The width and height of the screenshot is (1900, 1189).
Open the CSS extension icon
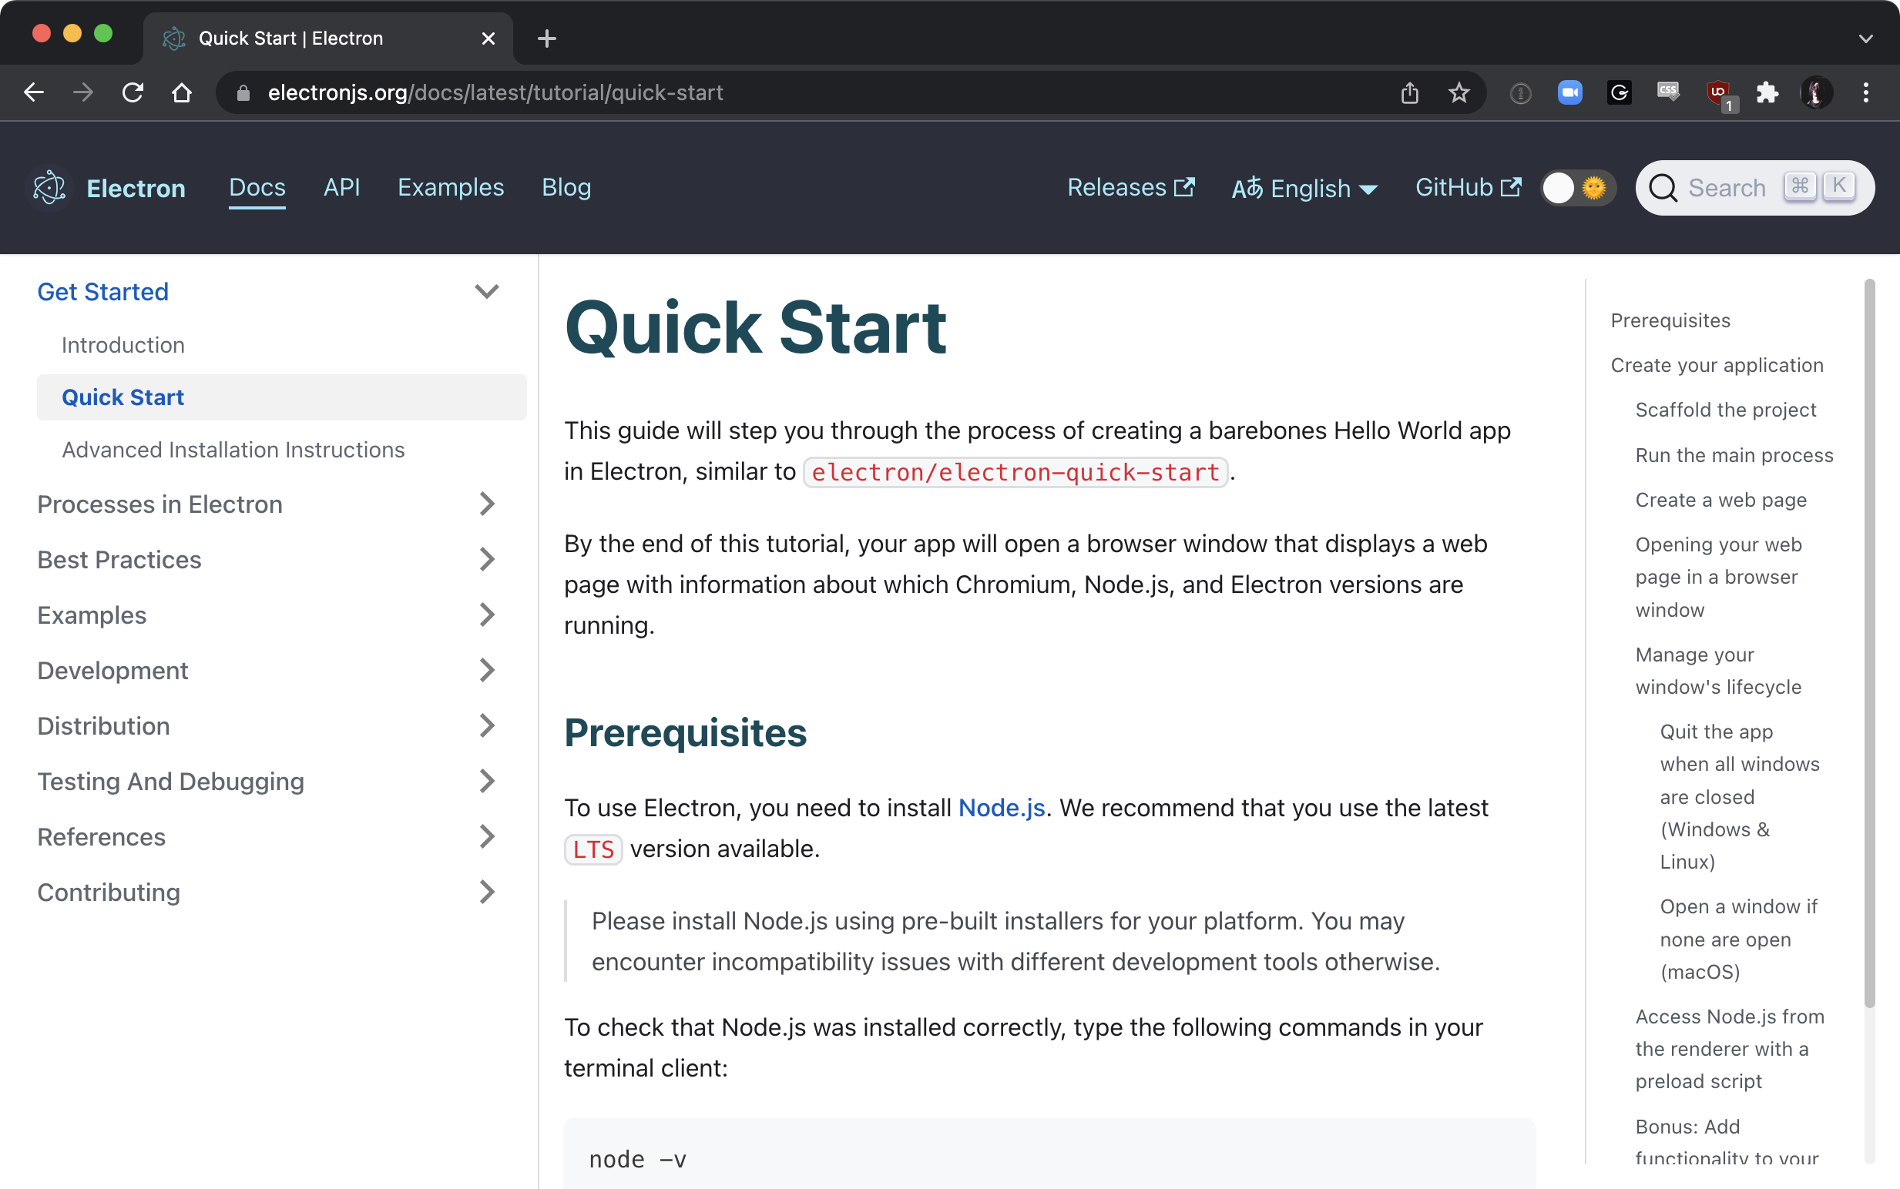point(1668,92)
